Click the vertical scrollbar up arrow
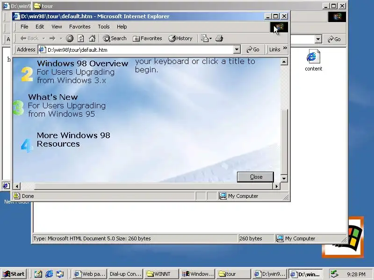The image size is (374, 280). [284, 62]
